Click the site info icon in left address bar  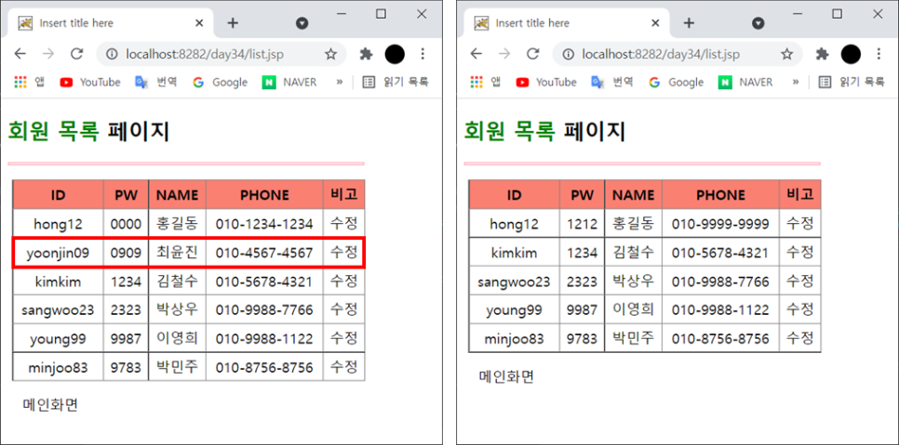(x=112, y=54)
